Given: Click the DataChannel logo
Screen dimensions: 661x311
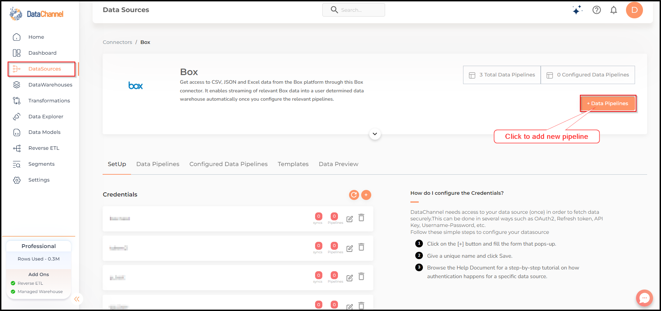Looking at the screenshot, I should [36, 14].
